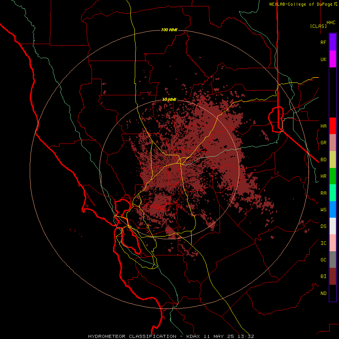This screenshot has height=339, width=339.
Task: Click the '100 NMI' range ring label
Action: [169, 30]
